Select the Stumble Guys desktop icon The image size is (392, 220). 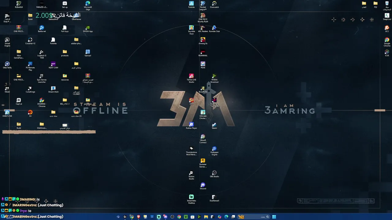[191, 30]
